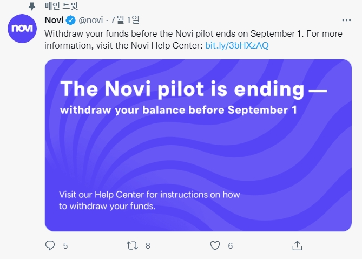This screenshot has width=362, height=261.
Task: Click the 메인 트윗 pinned label
Action: [62, 6]
